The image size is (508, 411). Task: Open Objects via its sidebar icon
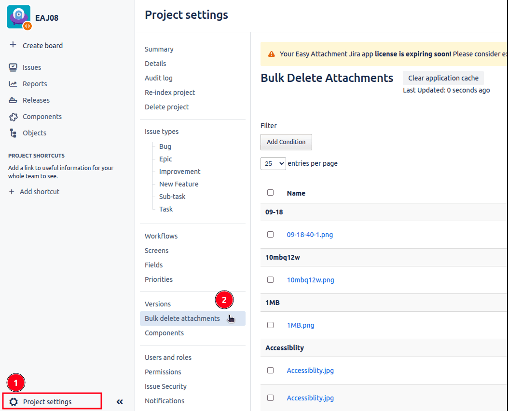point(14,133)
